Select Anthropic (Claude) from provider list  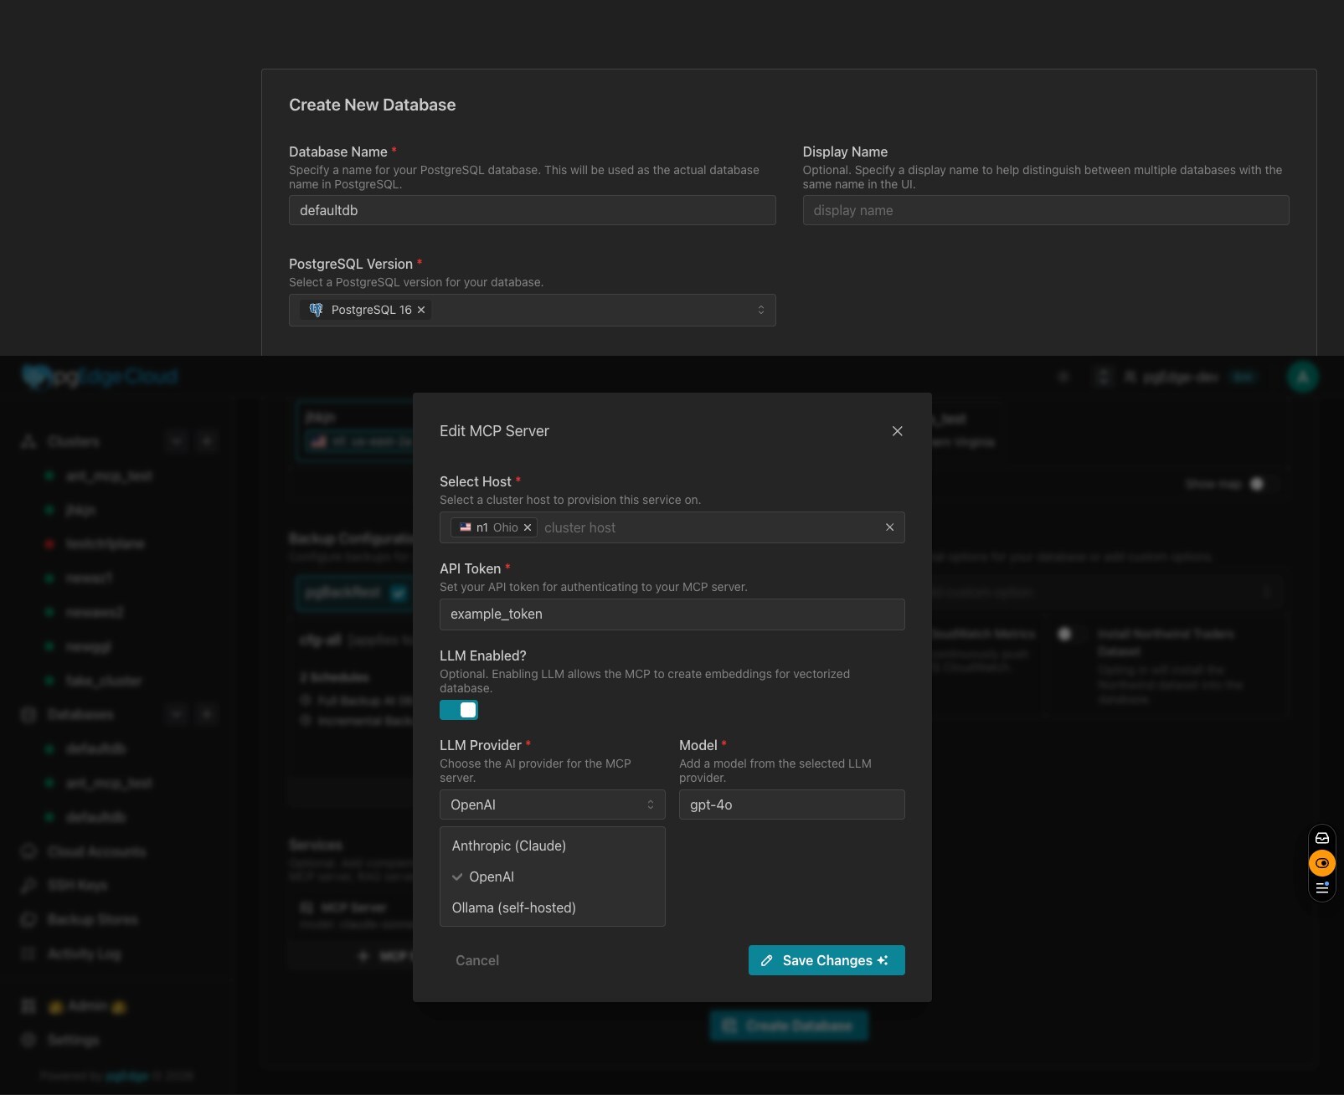coord(509,846)
